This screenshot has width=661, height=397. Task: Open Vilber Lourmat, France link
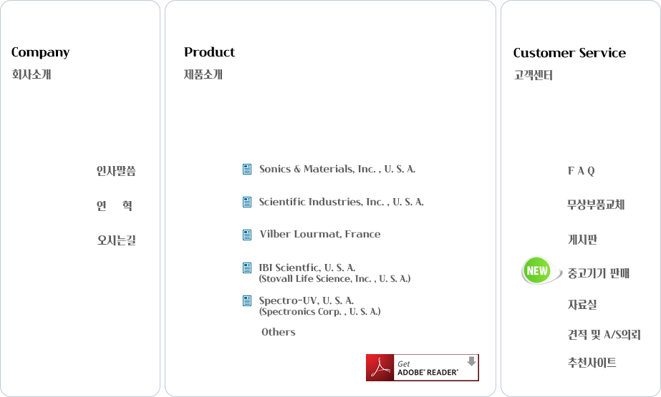[320, 234]
